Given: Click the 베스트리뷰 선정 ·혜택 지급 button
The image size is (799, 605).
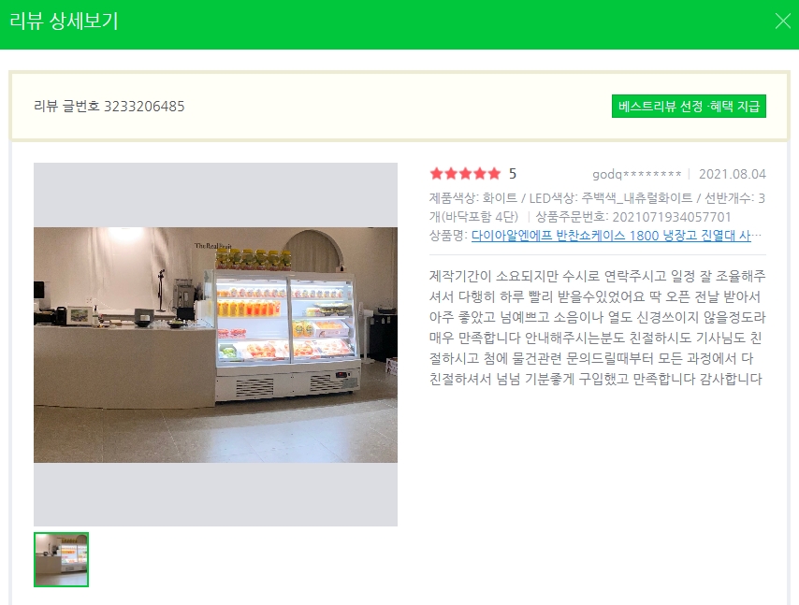Looking at the screenshot, I should point(689,106).
